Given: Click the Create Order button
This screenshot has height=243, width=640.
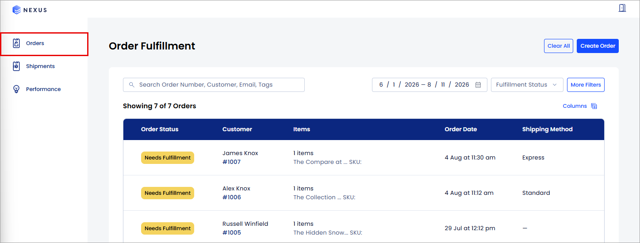Looking at the screenshot, I should pos(598,46).
